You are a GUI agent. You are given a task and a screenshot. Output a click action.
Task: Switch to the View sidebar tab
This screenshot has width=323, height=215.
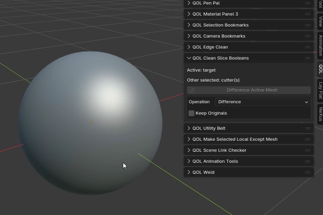(320, 21)
